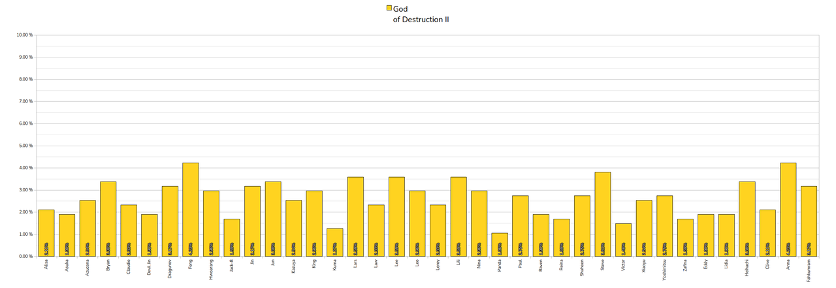Select the Fahkumram bar

[809, 221]
